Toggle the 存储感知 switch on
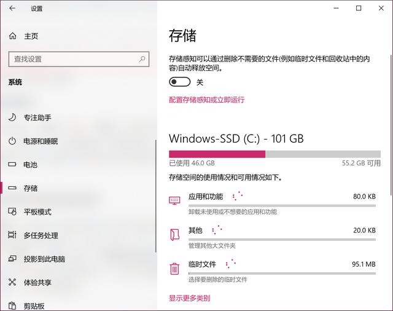The width and height of the screenshot is (393, 311). 180,82
